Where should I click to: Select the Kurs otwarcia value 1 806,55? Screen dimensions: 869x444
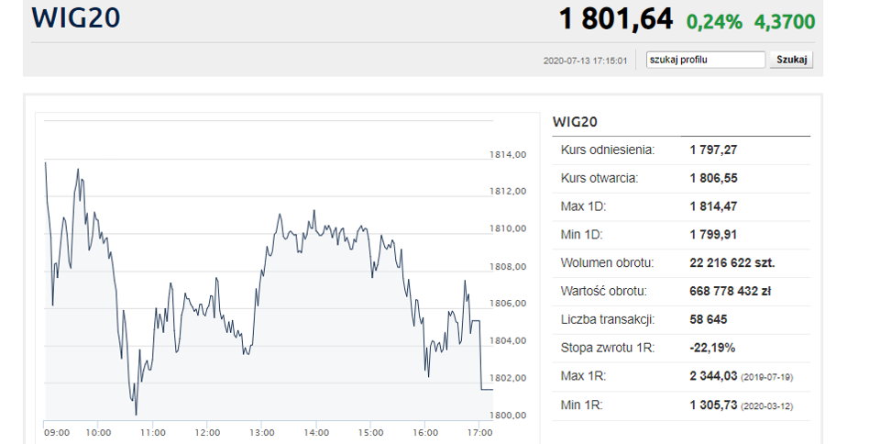713,179
